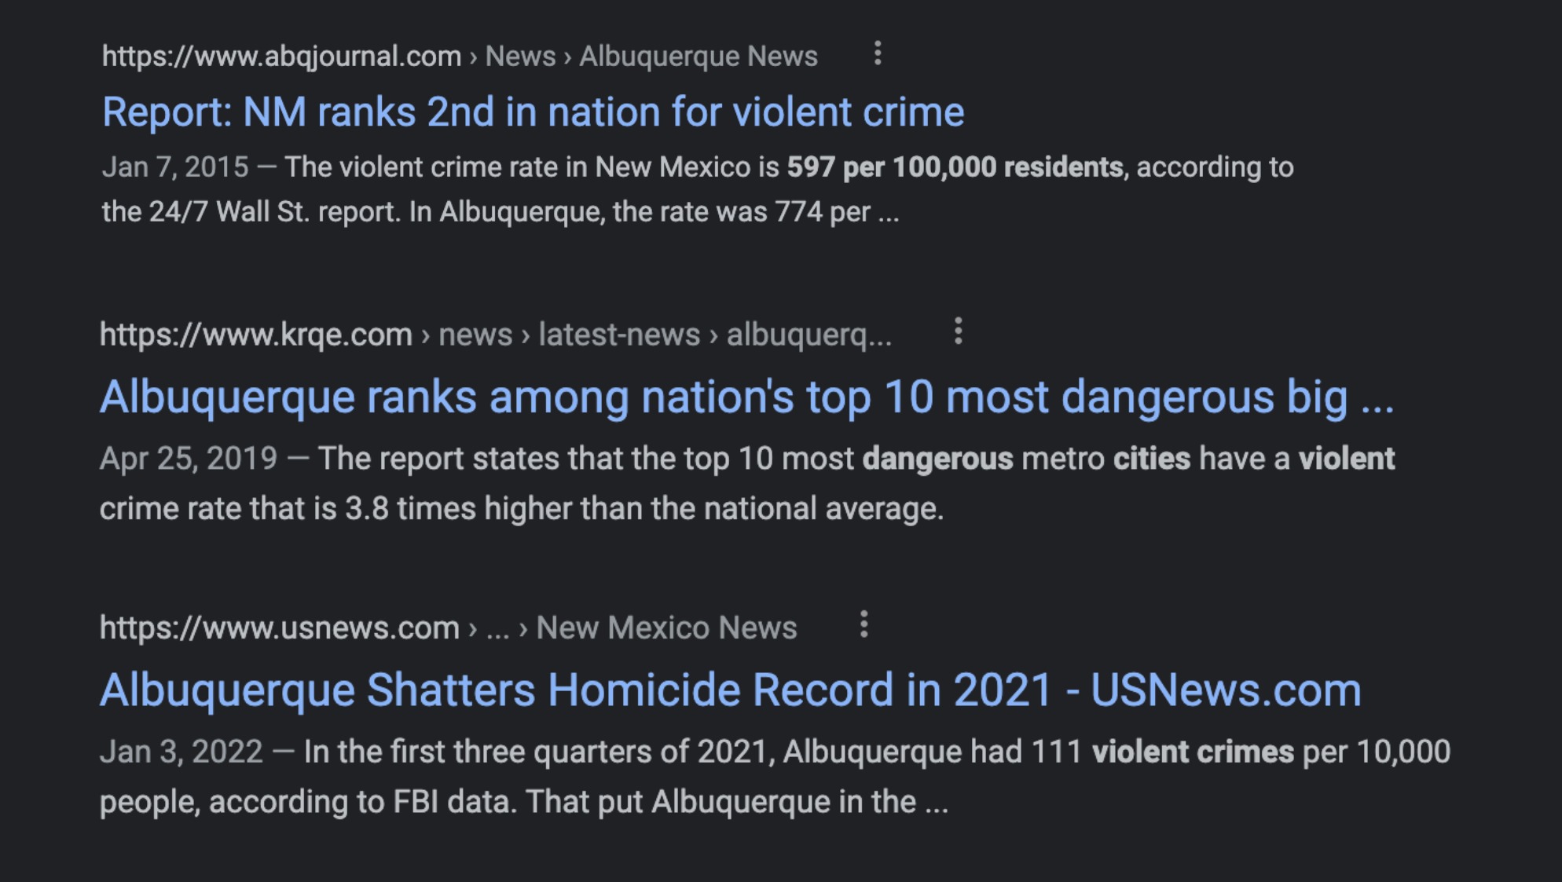Viewport: 1562px width, 882px height.
Task: Click the "New Mexico News" breadcrumb
Action: [666, 628]
